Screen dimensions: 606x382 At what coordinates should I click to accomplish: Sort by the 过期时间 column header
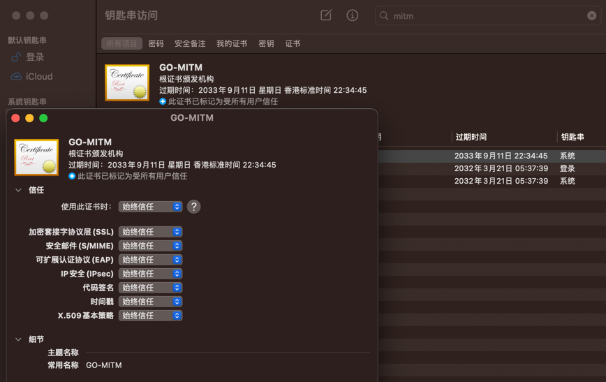click(x=471, y=137)
